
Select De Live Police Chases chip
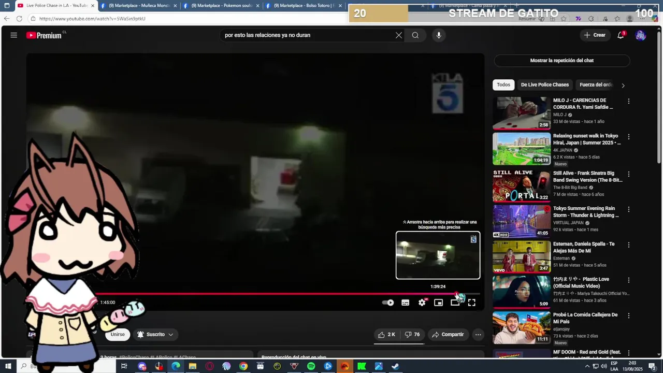point(545,85)
